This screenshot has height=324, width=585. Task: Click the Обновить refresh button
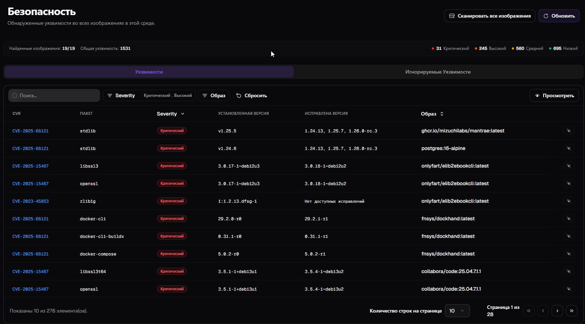[558, 16]
